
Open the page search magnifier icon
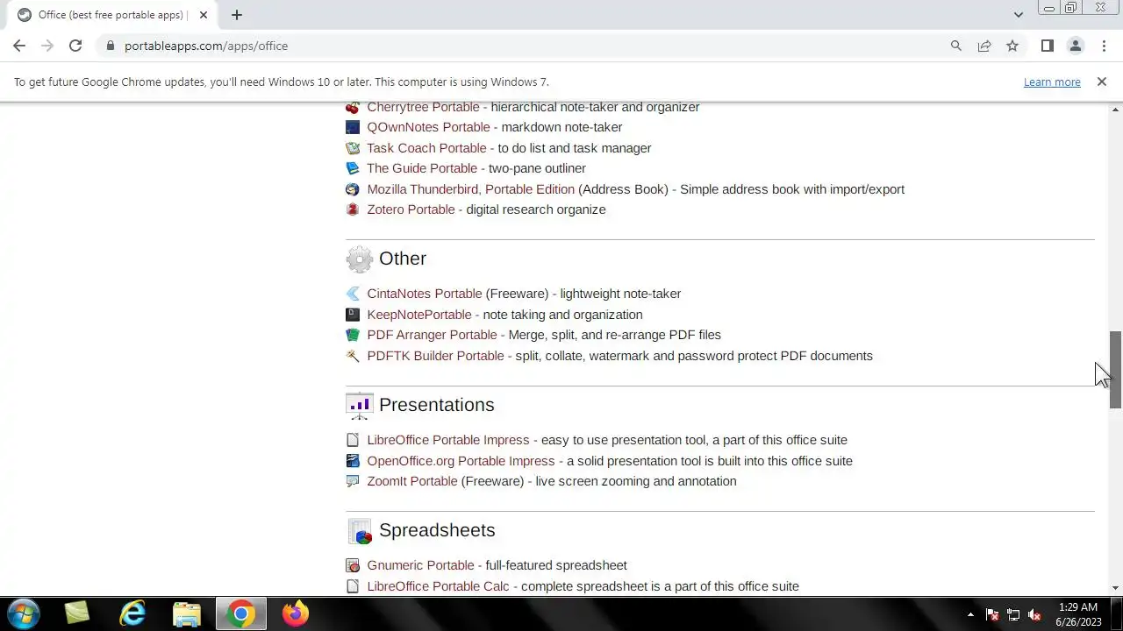click(956, 46)
